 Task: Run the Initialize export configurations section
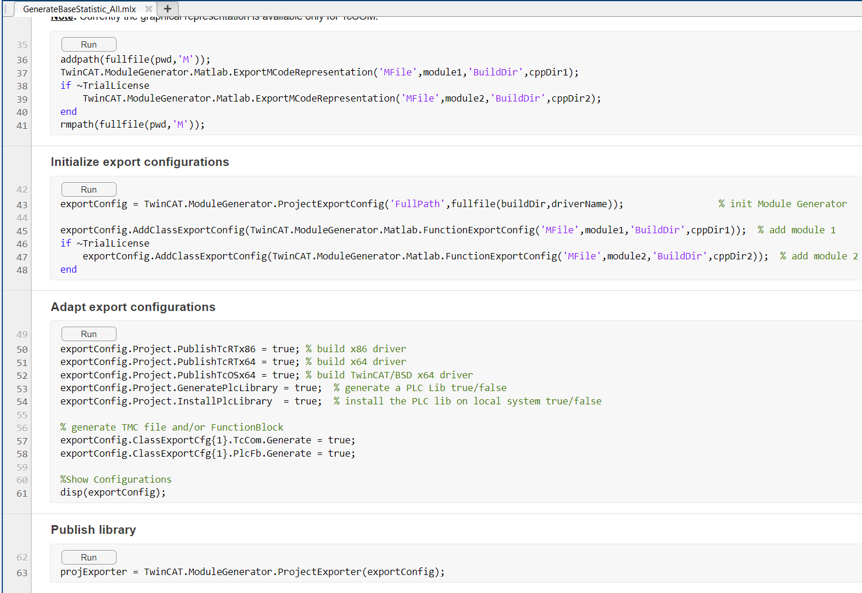(x=89, y=190)
